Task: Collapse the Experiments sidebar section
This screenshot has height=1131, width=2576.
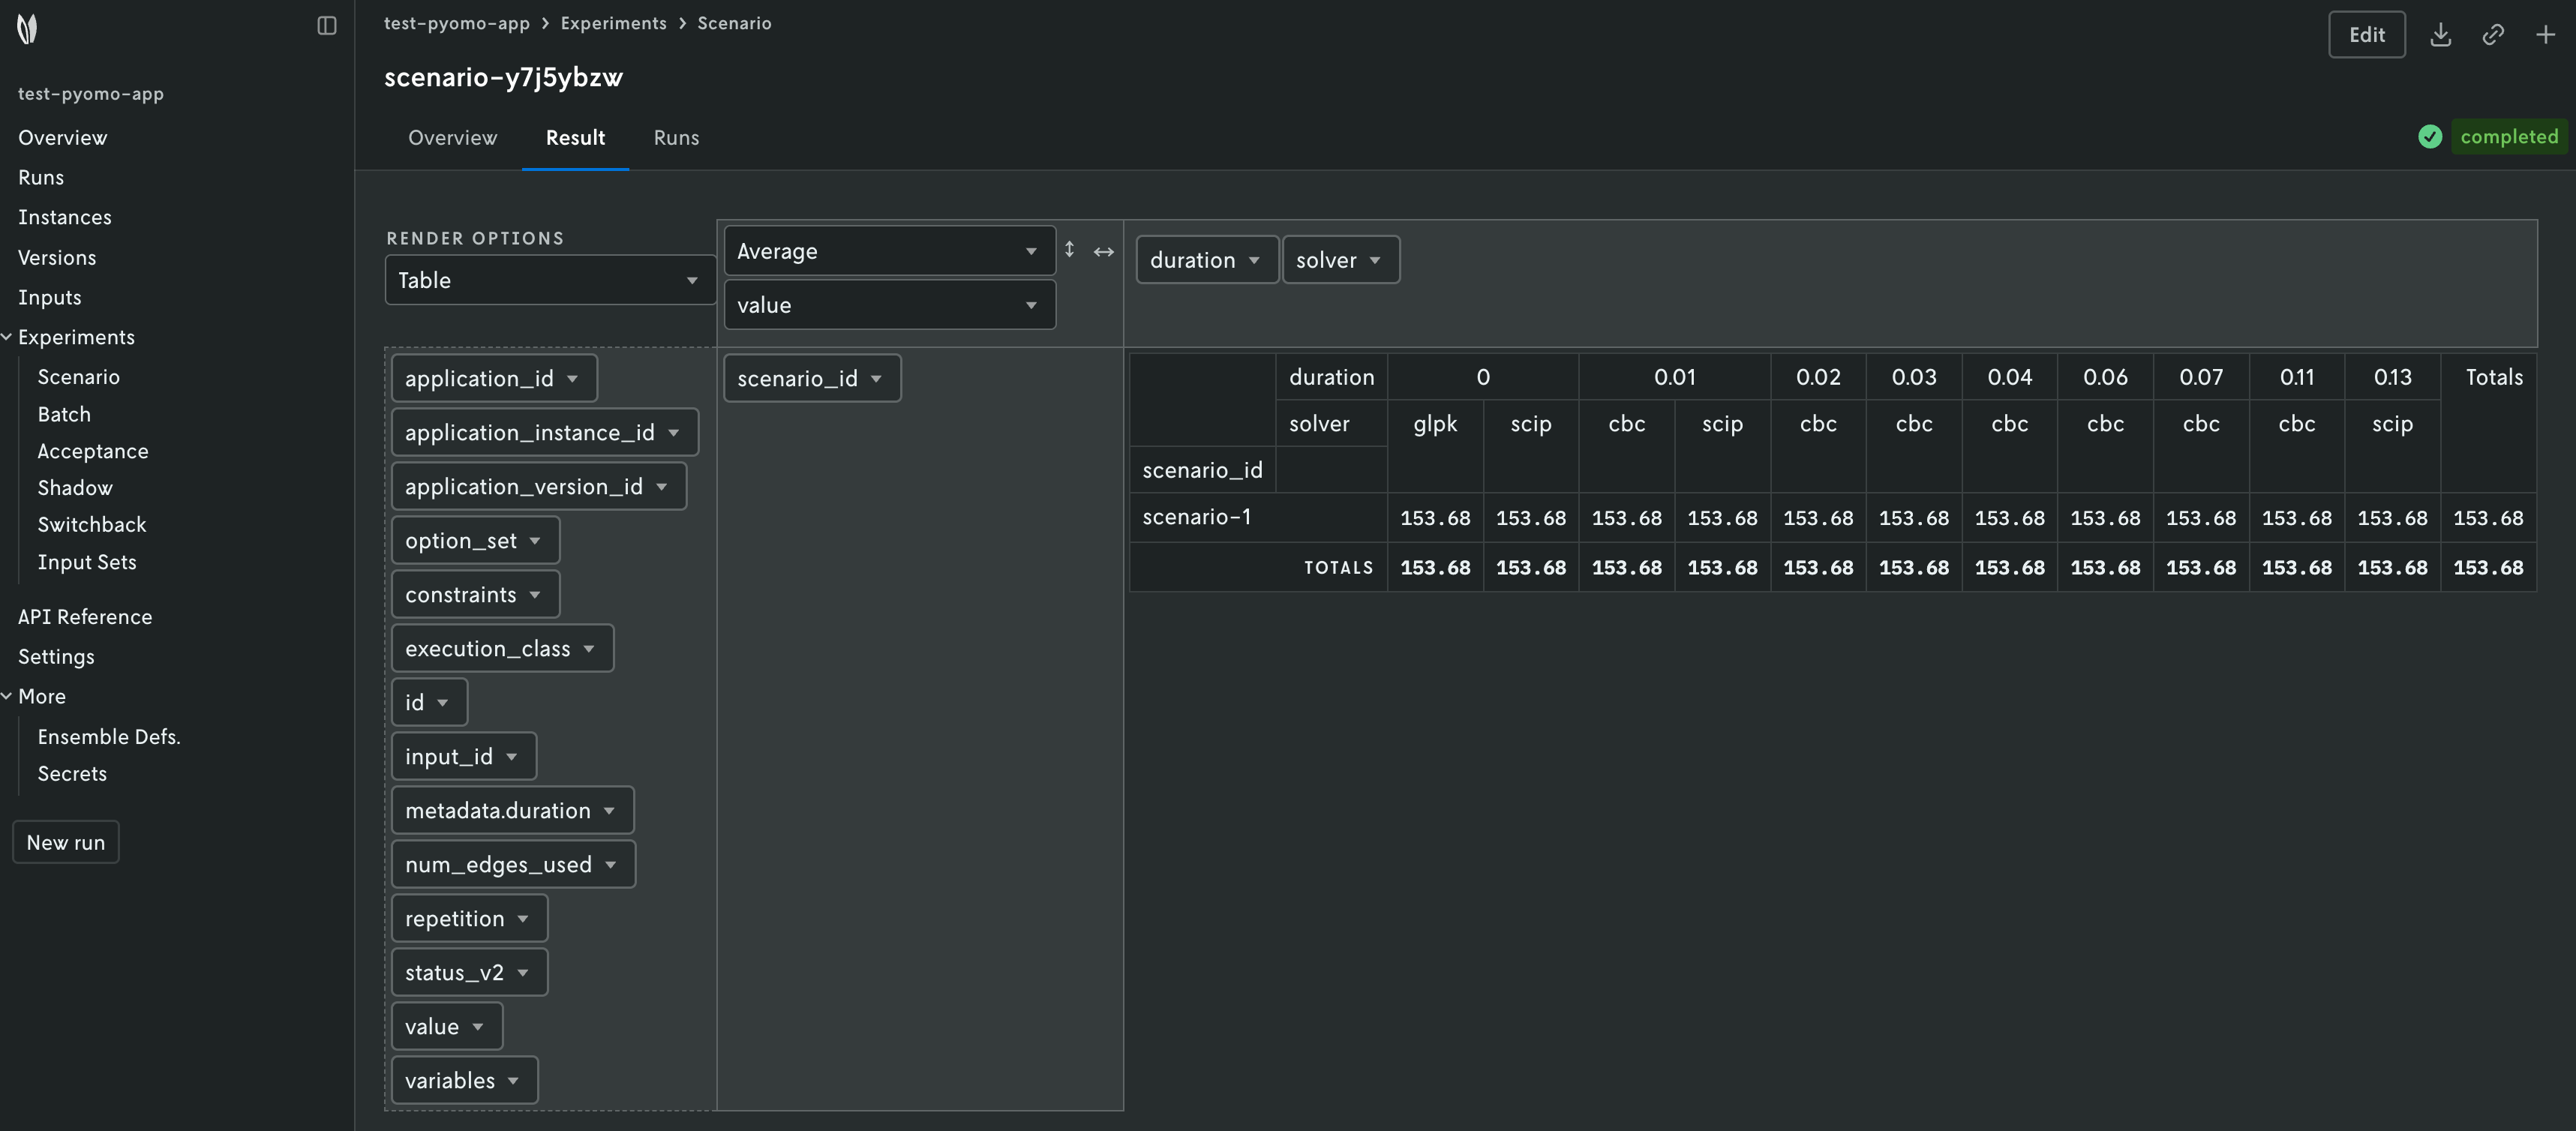Action: pos(7,337)
